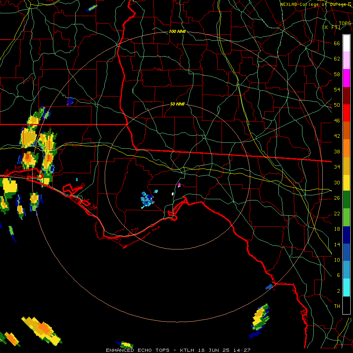Click the '50 NMI' range ring label
Image resolution: width=353 pixels, height=353 pixels.
click(x=177, y=104)
